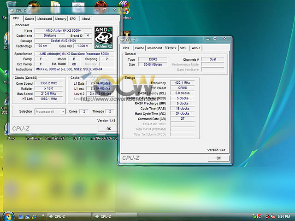Image resolution: width=295 pixels, height=221 pixels.
Task: Click OK button in Memory CPU-Z window
Action: coord(218,158)
